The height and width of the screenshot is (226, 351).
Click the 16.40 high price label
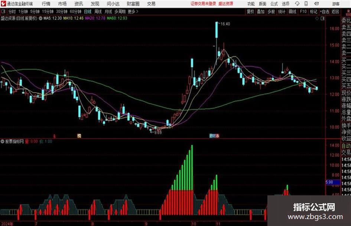[x=225, y=24]
